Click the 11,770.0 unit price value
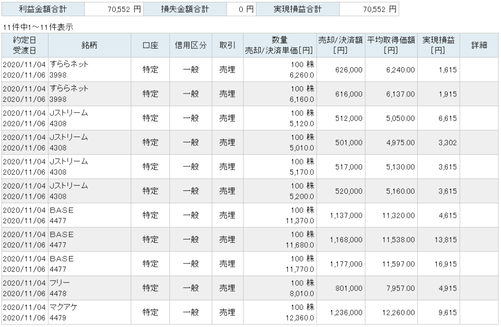501x327 pixels. click(300, 269)
